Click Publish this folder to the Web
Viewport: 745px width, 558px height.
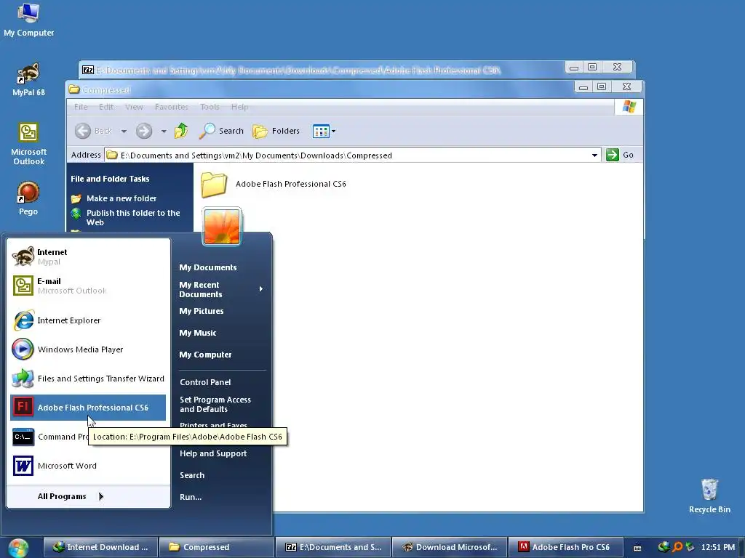tap(126, 217)
